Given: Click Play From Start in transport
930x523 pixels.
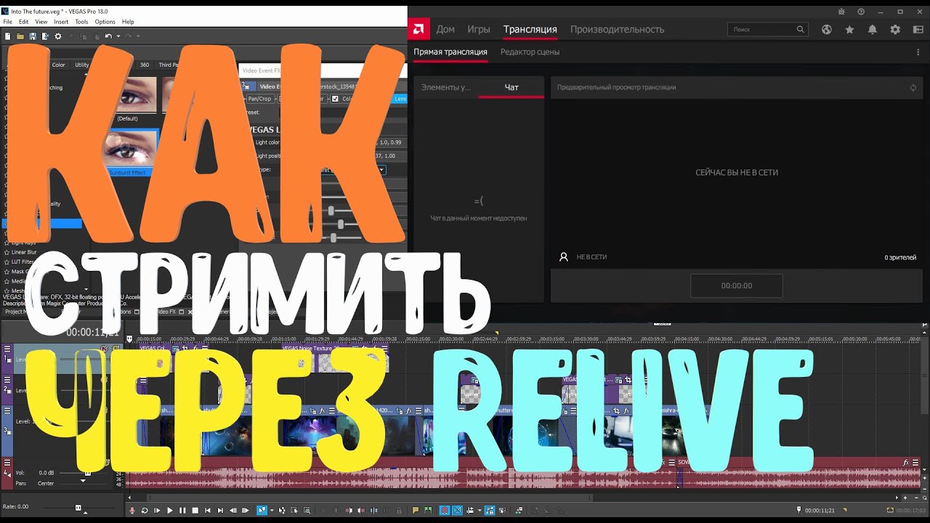Looking at the screenshot, I should (157, 511).
